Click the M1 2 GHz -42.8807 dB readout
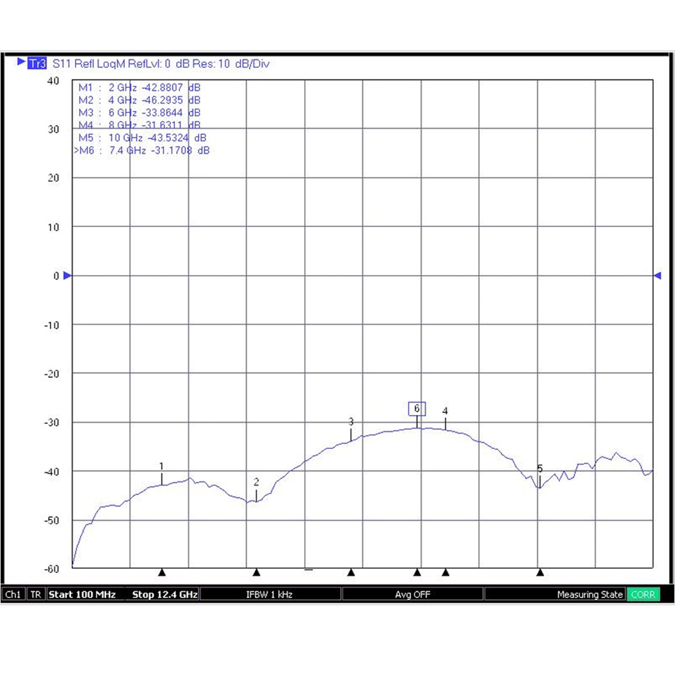Image resolution: width=675 pixels, height=675 pixels. pyautogui.click(x=140, y=87)
